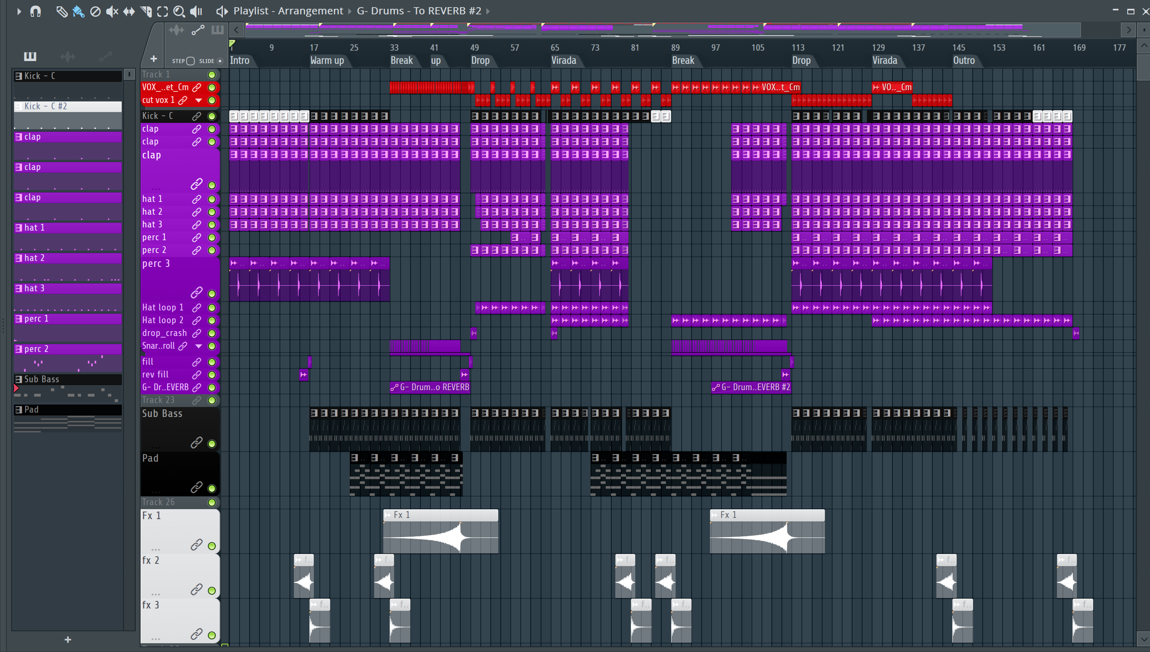Click the Playlist - Arrangement breadcrumb
This screenshot has height=652, width=1150.
coord(288,11)
